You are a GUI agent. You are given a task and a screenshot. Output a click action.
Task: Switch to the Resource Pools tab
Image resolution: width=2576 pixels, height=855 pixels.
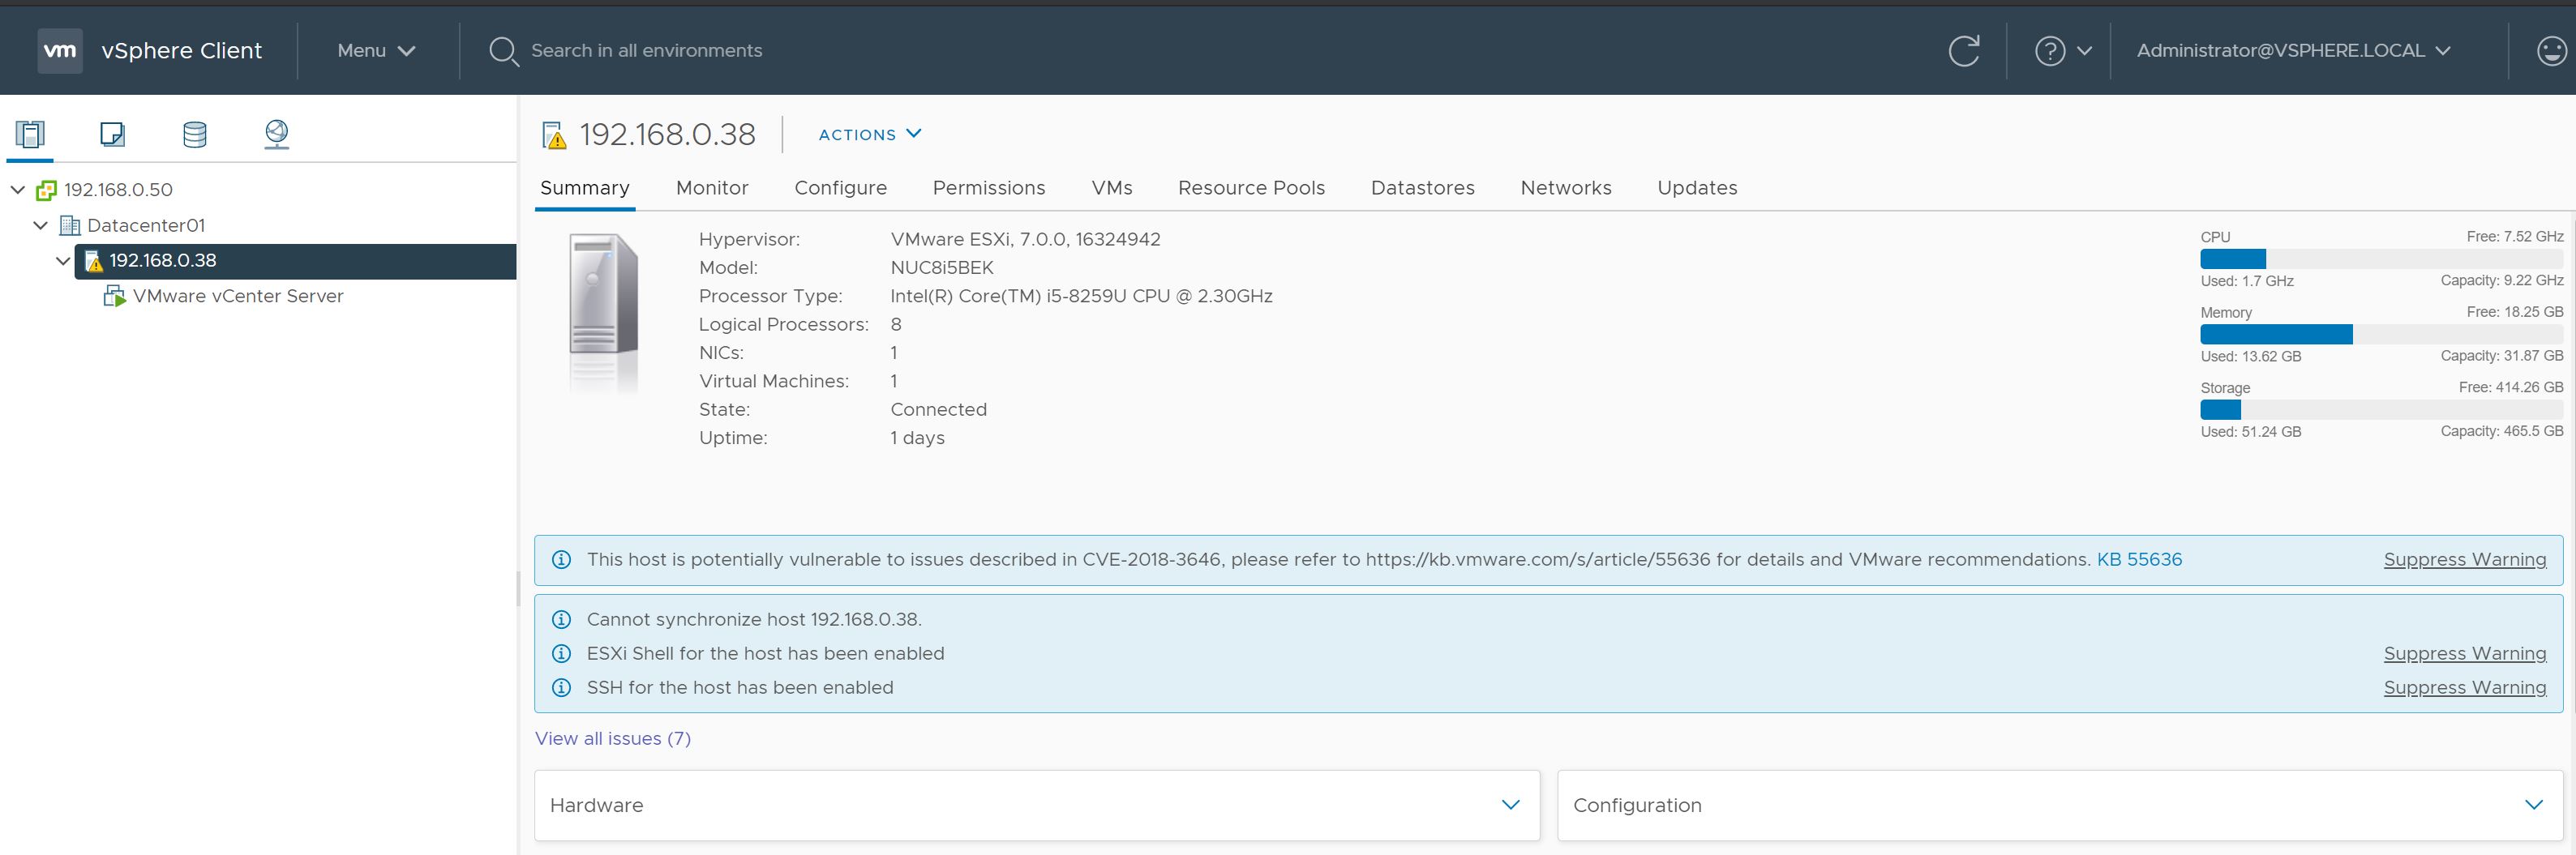click(1251, 188)
